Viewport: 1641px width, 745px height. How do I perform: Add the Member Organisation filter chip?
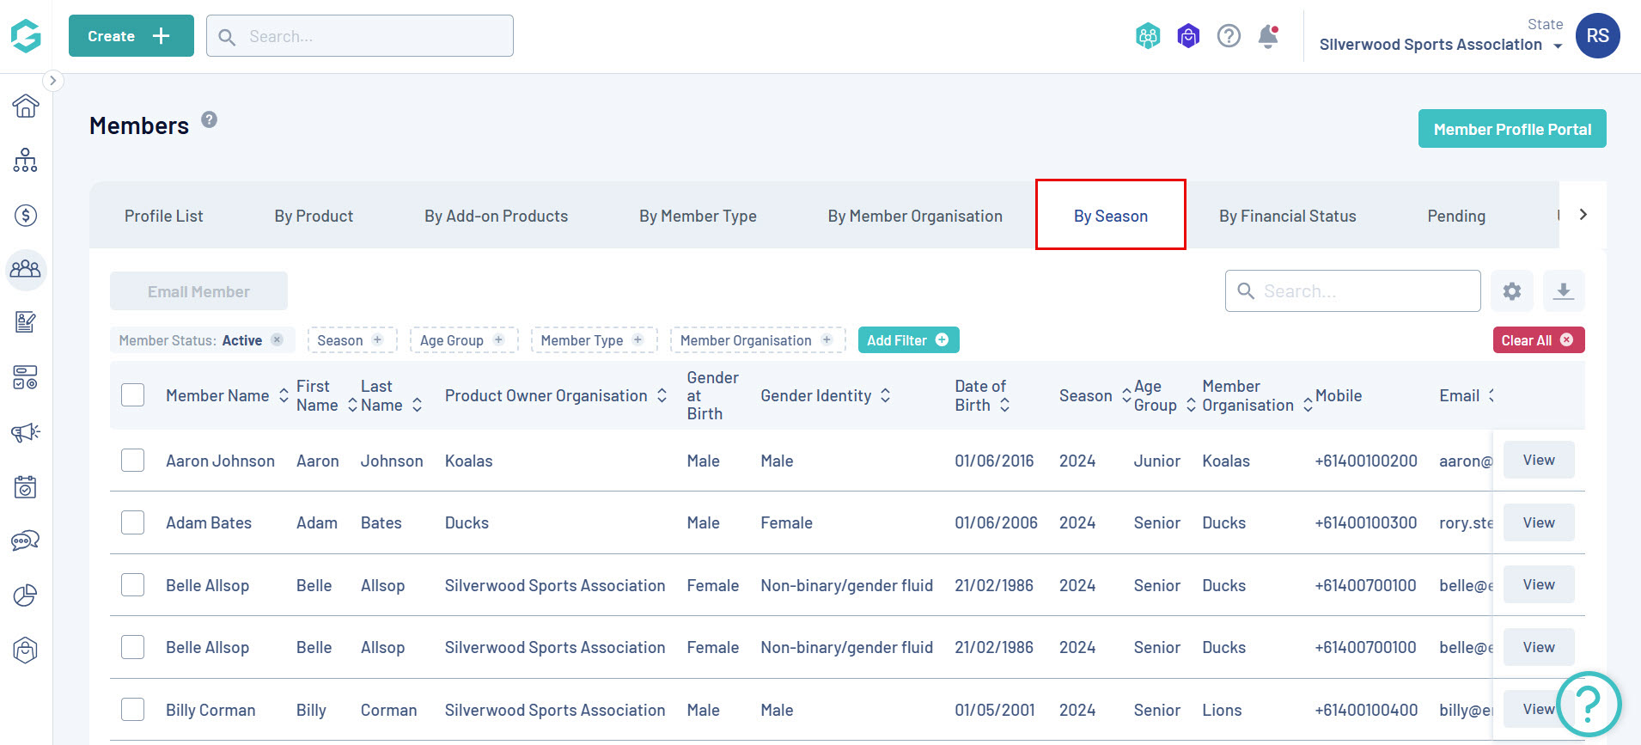(x=758, y=340)
